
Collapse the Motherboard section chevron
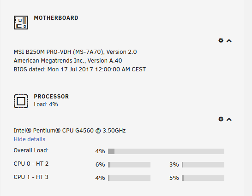point(229,40)
